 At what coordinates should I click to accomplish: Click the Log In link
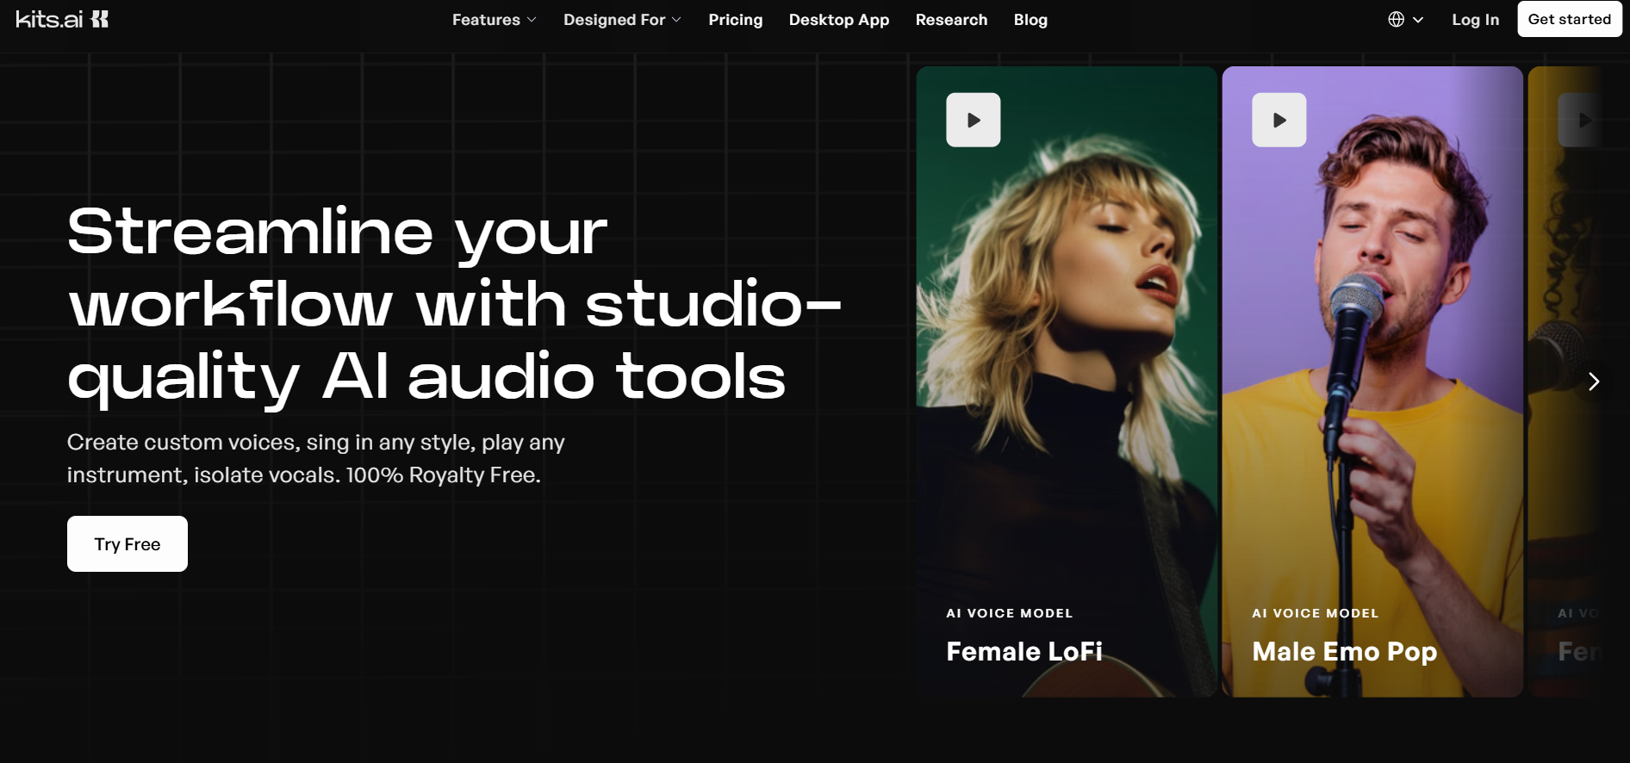click(1475, 19)
